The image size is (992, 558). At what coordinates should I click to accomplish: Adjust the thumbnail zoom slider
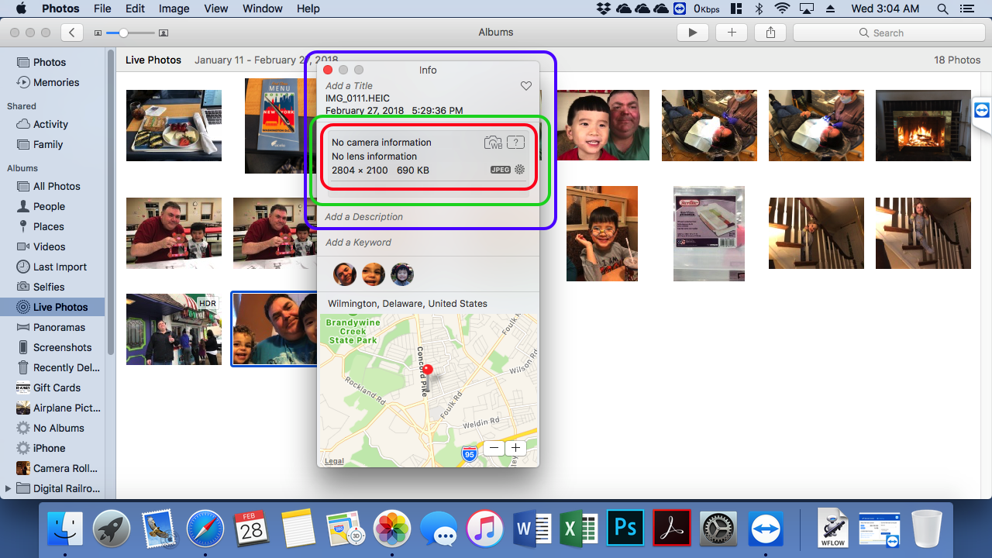click(x=124, y=33)
